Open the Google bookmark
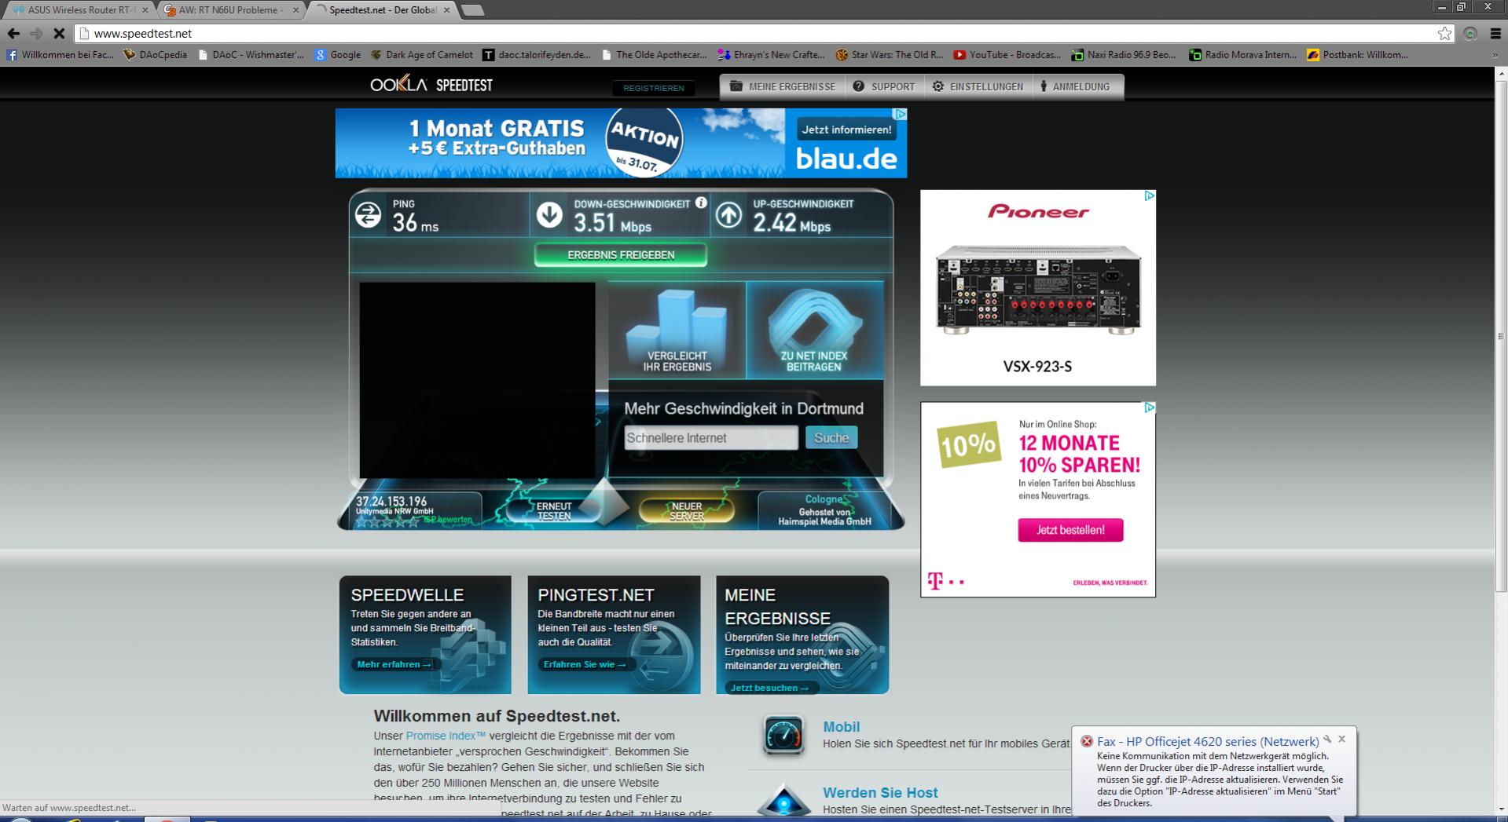This screenshot has height=822, width=1508. [338, 54]
